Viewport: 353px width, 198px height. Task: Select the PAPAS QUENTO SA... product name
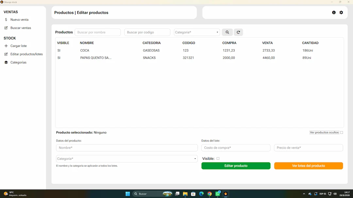tap(96, 58)
